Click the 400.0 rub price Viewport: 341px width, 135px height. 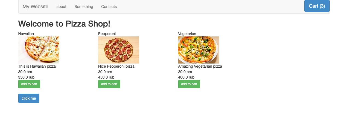click(x=186, y=77)
